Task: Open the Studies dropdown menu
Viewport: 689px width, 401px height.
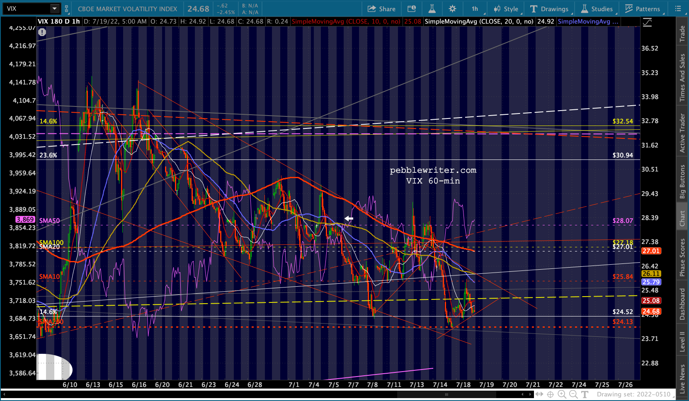Action: (x=597, y=9)
